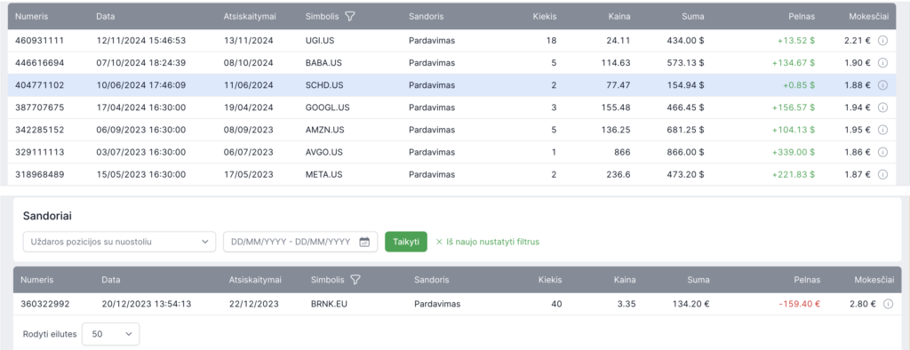Expand 'Uždaros pozicijos su nuostoliu' dropdown

(x=119, y=242)
